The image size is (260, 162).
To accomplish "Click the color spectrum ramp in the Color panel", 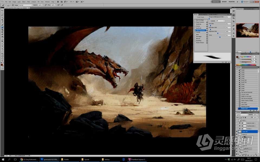I will [246, 65].
